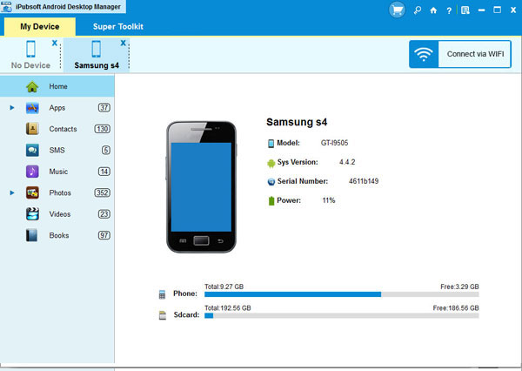Click the green battery Power icon
The width and height of the screenshot is (522, 371).
click(x=271, y=200)
